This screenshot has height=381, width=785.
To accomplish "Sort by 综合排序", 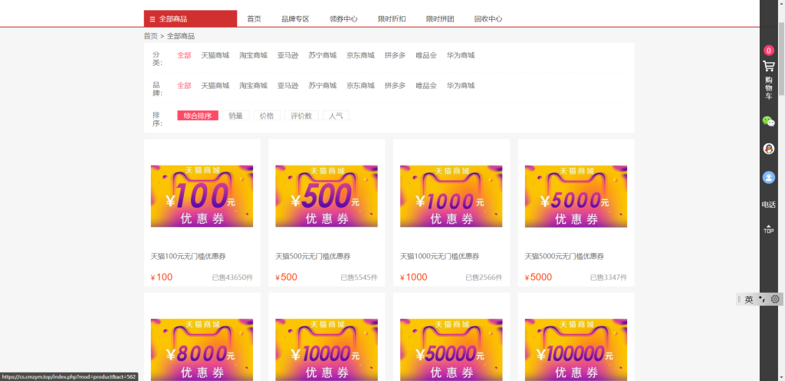I will [x=198, y=116].
